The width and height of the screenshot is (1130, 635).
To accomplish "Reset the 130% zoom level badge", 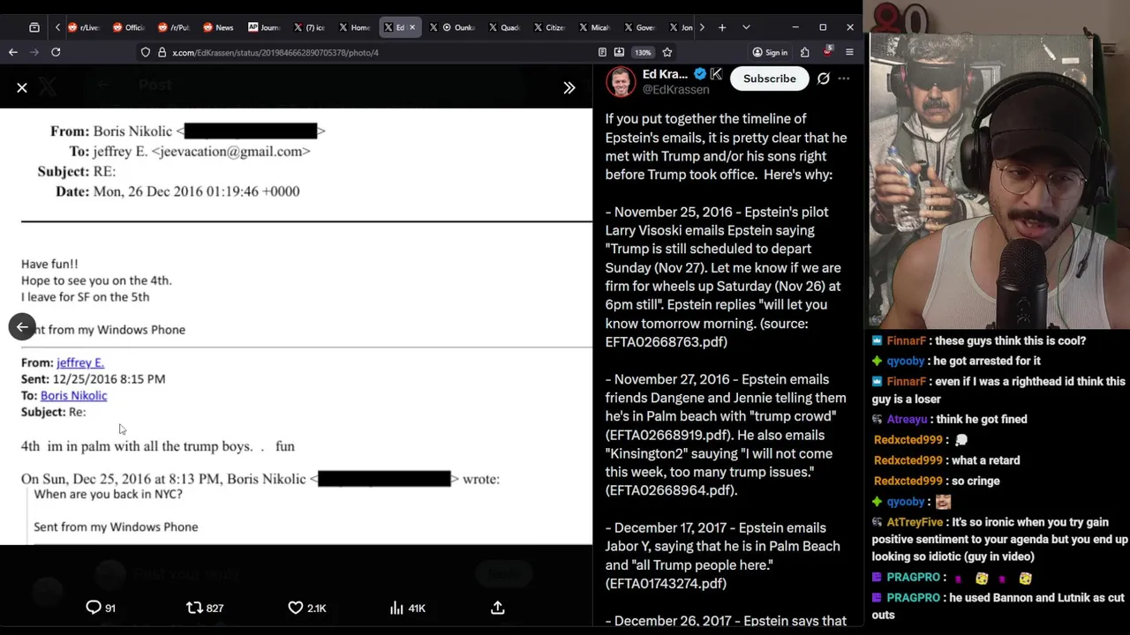I will click(643, 52).
